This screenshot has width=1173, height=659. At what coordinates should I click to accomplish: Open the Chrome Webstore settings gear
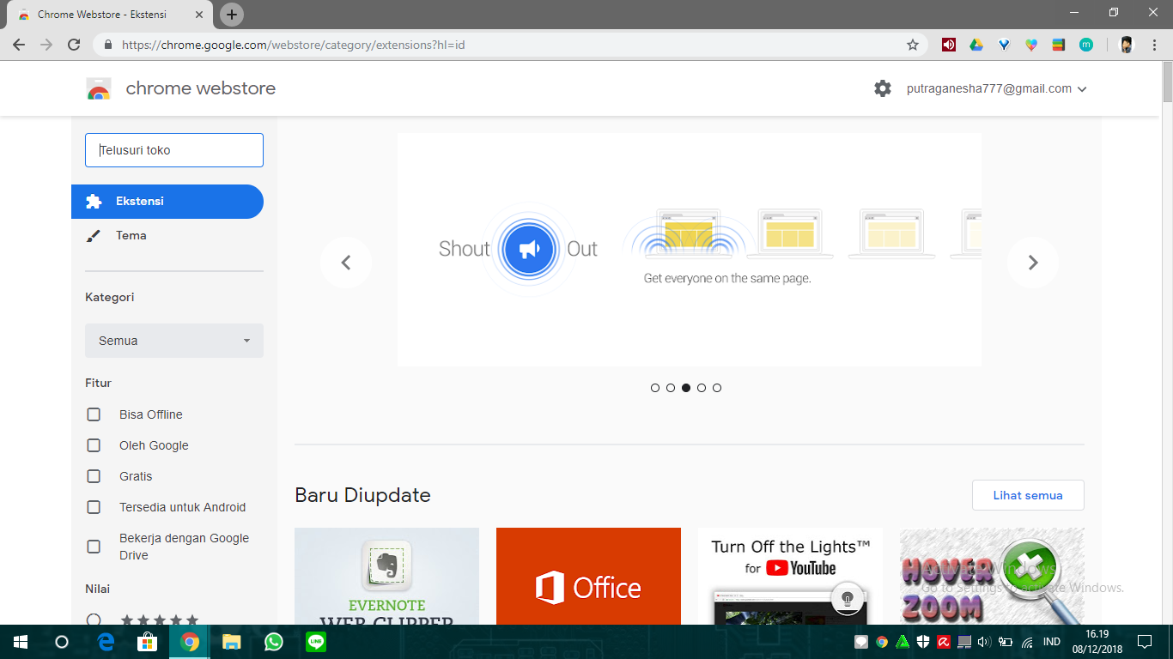[883, 88]
